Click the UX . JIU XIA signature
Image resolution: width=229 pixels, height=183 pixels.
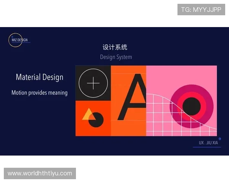point(208,143)
